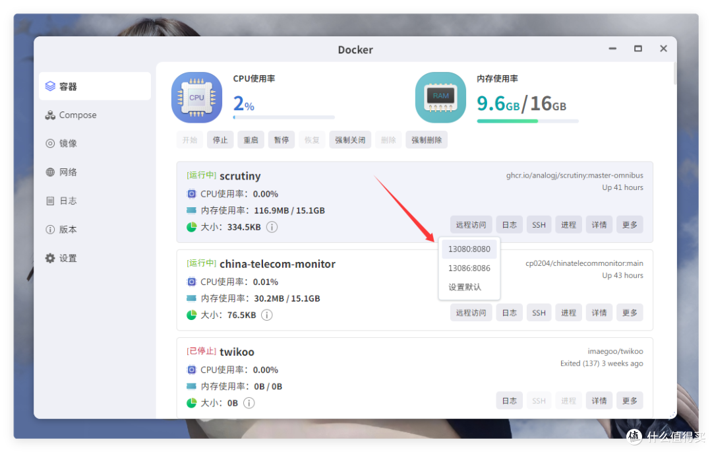The height and width of the screenshot is (452, 712).
Task: Open 日志 for china-telecom-monitor
Action: pyautogui.click(x=509, y=313)
